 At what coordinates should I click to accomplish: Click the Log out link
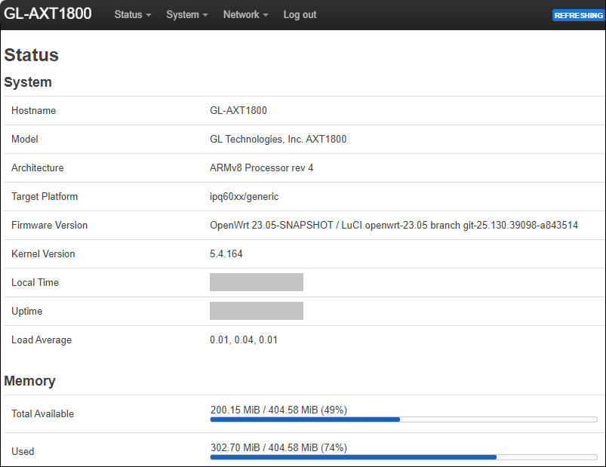pyautogui.click(x=300, y=14)
